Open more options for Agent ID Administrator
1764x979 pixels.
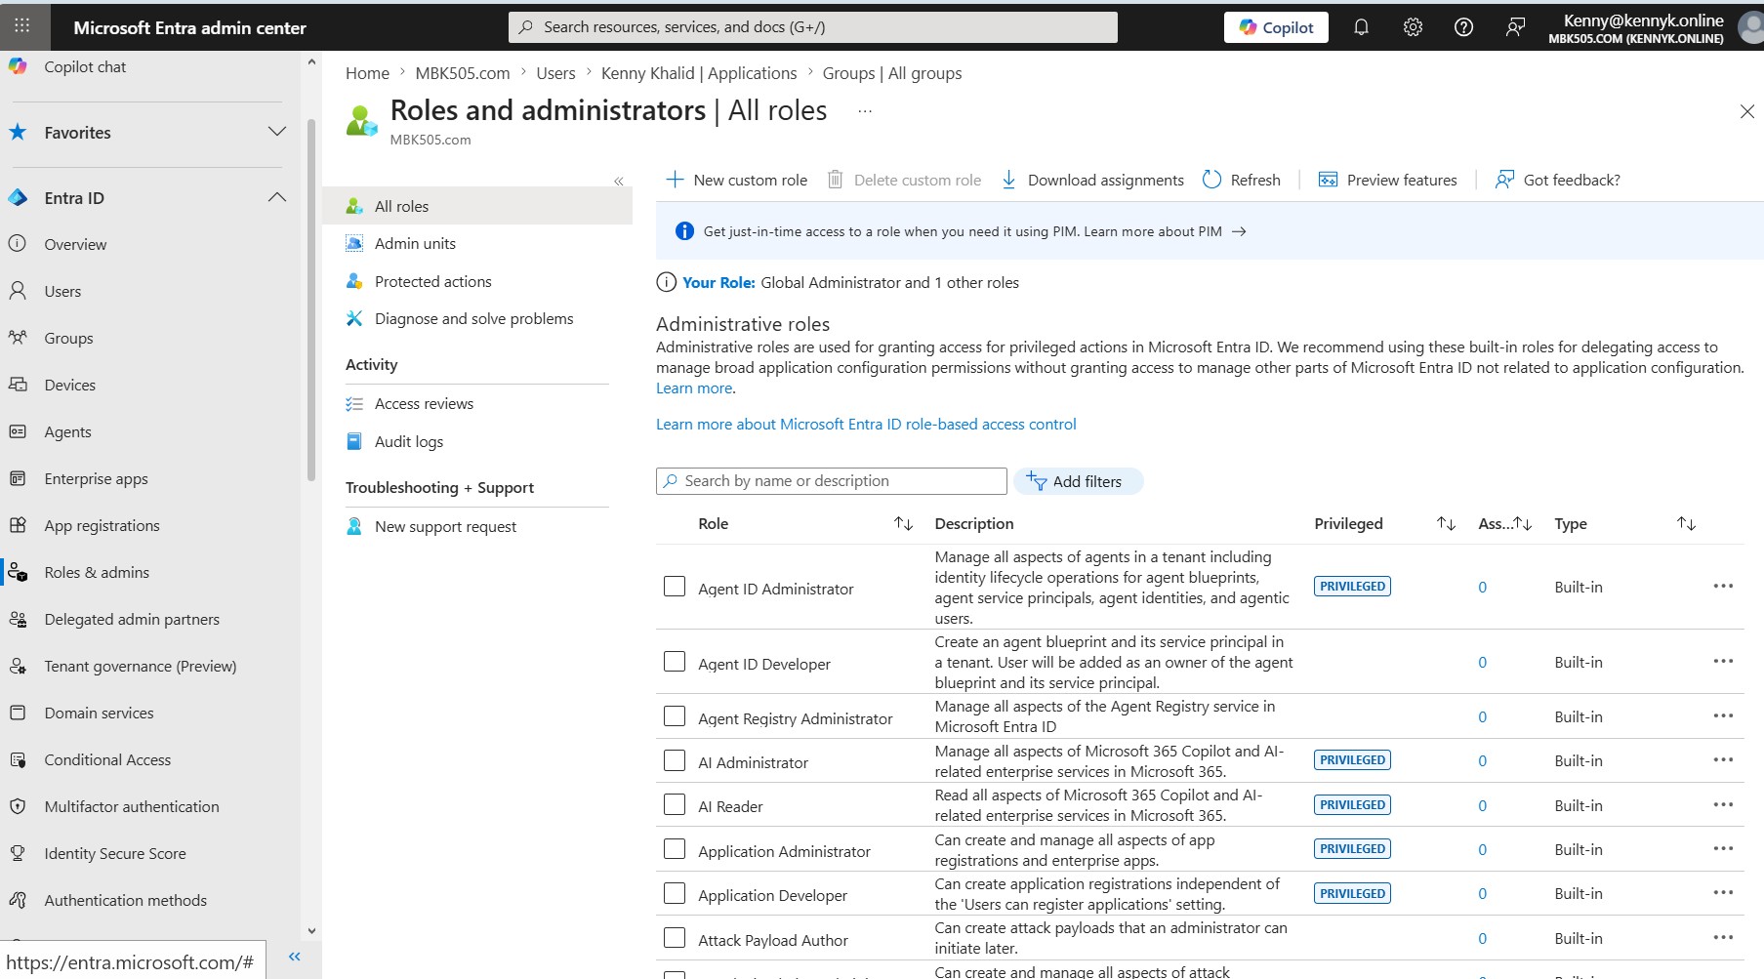coord(1723,586)
